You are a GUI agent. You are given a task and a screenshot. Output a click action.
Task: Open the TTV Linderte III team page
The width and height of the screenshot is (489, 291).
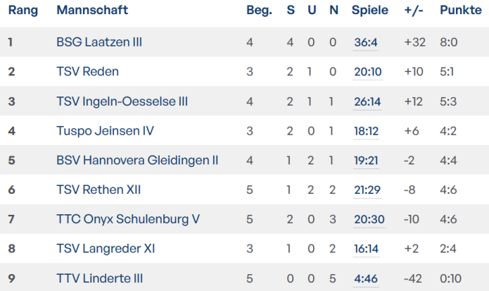(100, 279)
